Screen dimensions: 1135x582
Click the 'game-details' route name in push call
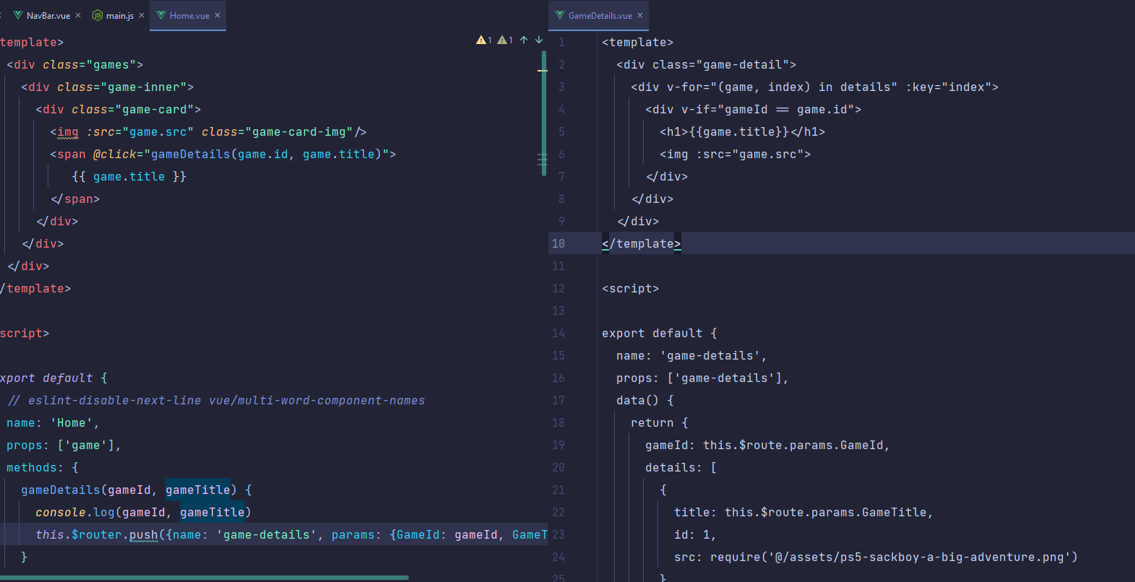click(x=267, y=535)
